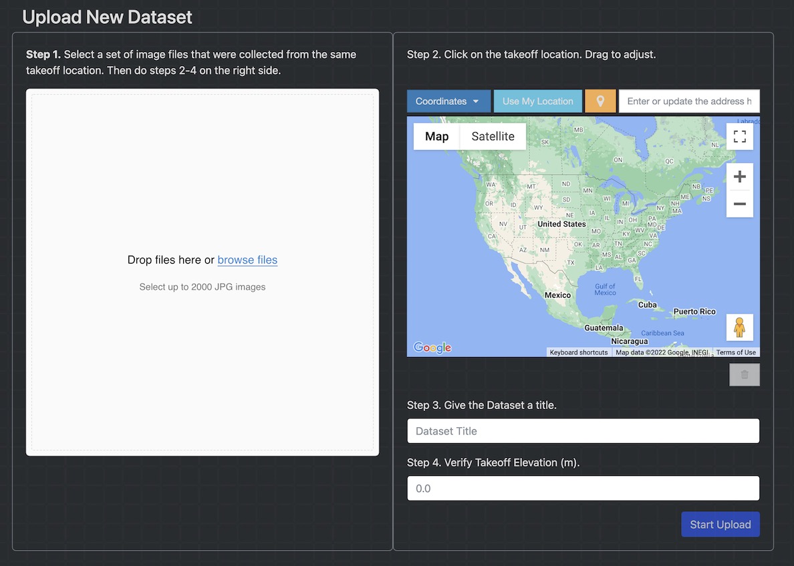Image resolution: width=794 pixels, height=566 pixels.
Task: Zoom in on the map
Action: click(x=739, y=177)
